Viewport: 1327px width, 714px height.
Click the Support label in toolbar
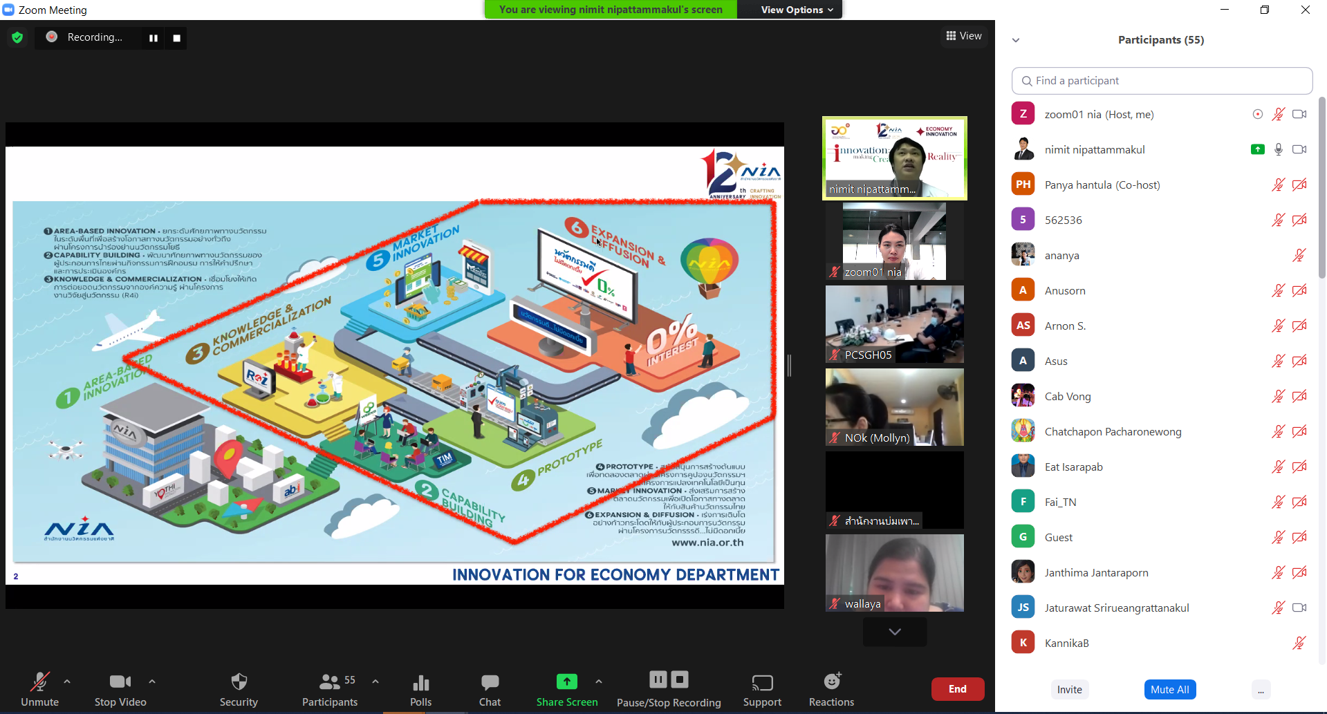762,702
